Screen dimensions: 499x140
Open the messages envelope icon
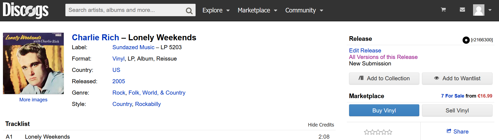[x=462, y=10]
